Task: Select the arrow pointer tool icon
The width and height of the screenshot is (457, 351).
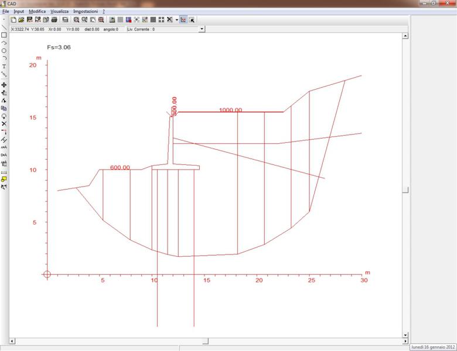Action: click(x=192, y=20)
